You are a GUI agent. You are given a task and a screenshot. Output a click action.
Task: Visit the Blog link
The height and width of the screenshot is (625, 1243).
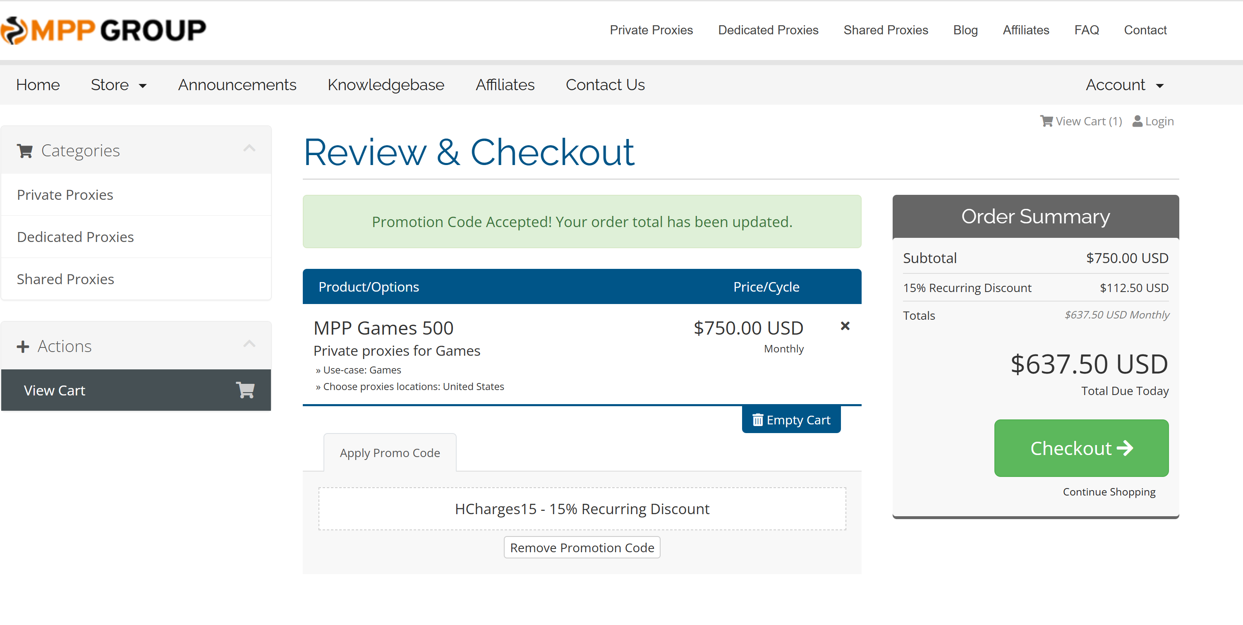[x=965, y=30]
